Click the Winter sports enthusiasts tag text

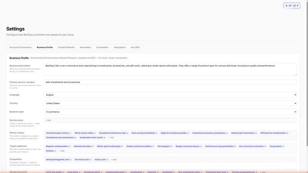coord(109,146)
